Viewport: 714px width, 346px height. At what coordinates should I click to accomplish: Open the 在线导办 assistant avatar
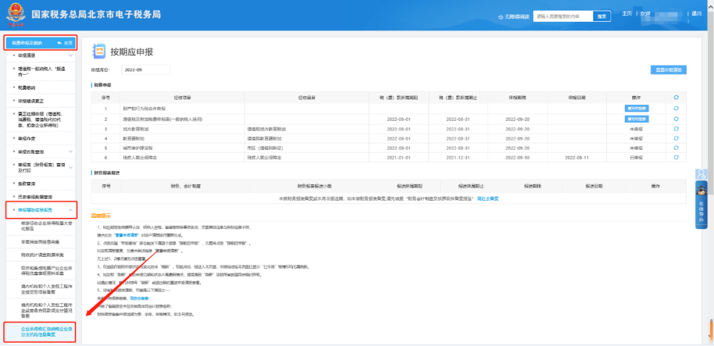pos(701,191)
